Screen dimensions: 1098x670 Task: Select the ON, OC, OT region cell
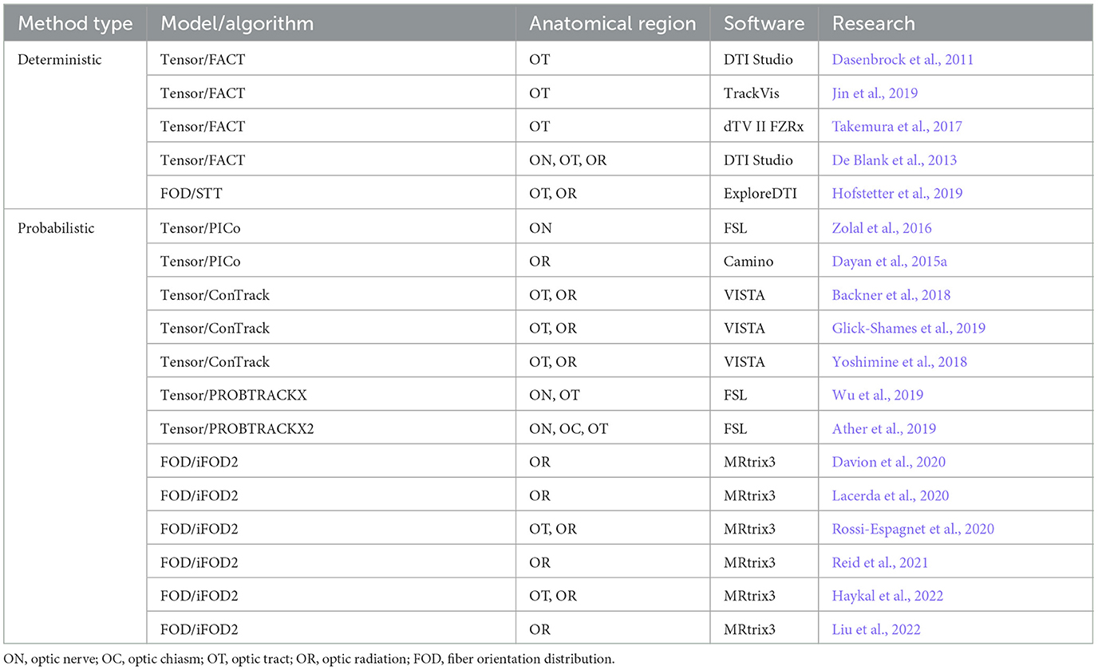pyautogui.click(x=613, y=428)
